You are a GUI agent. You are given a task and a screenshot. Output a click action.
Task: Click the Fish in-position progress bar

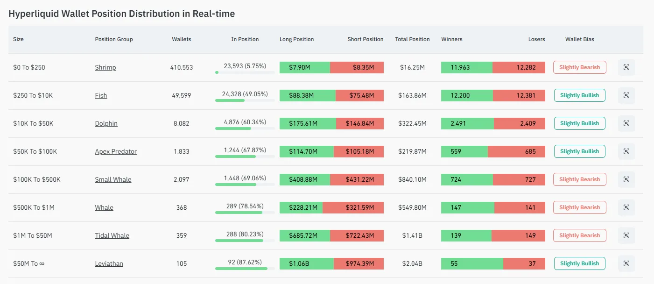[x=245, y=100]
